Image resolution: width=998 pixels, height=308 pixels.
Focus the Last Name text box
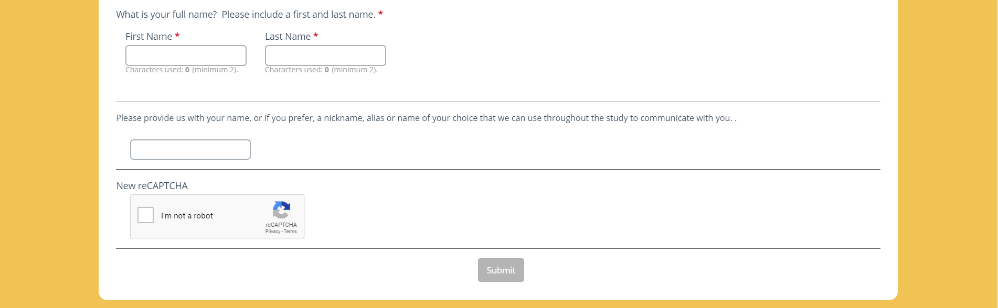[x=325, y=56]
